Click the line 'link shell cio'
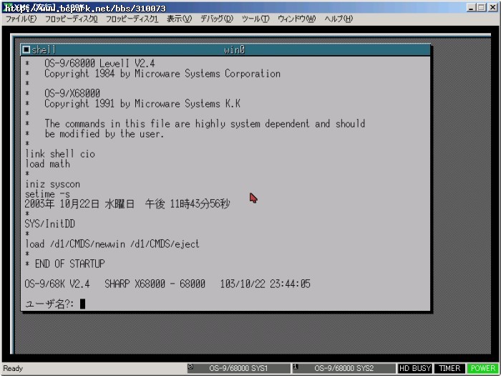Image resolution: width=501 pixels, height=376 pixels. pyautogui.click(x=60, y=154)
